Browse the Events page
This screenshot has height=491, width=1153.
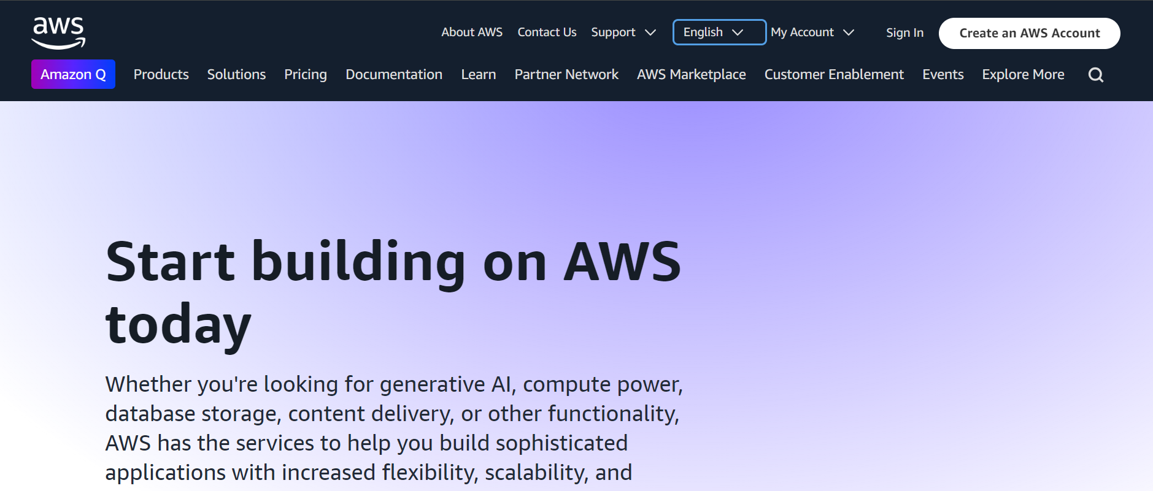click(x=943, y=74)
